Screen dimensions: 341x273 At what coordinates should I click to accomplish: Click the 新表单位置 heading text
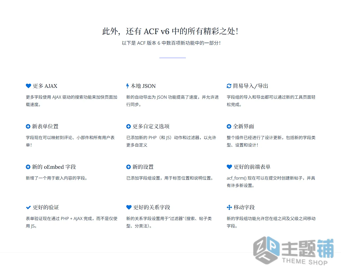(x=45, y=126)
